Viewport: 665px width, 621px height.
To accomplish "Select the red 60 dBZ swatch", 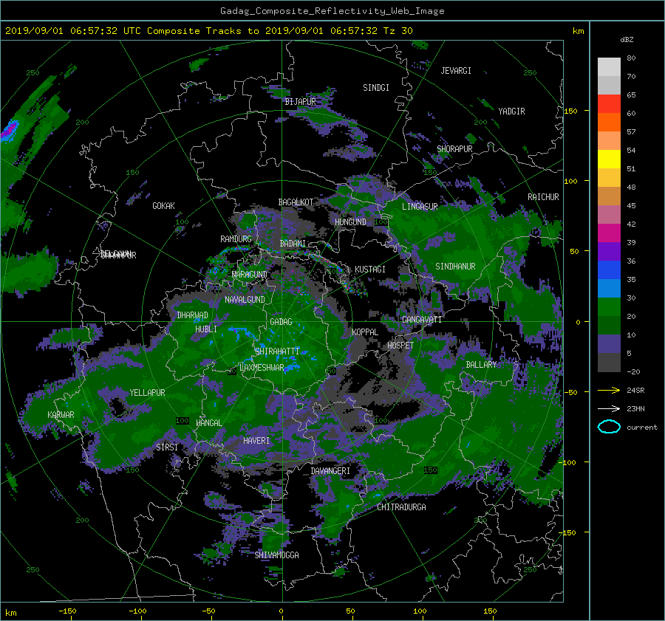I will pos(609,104).
